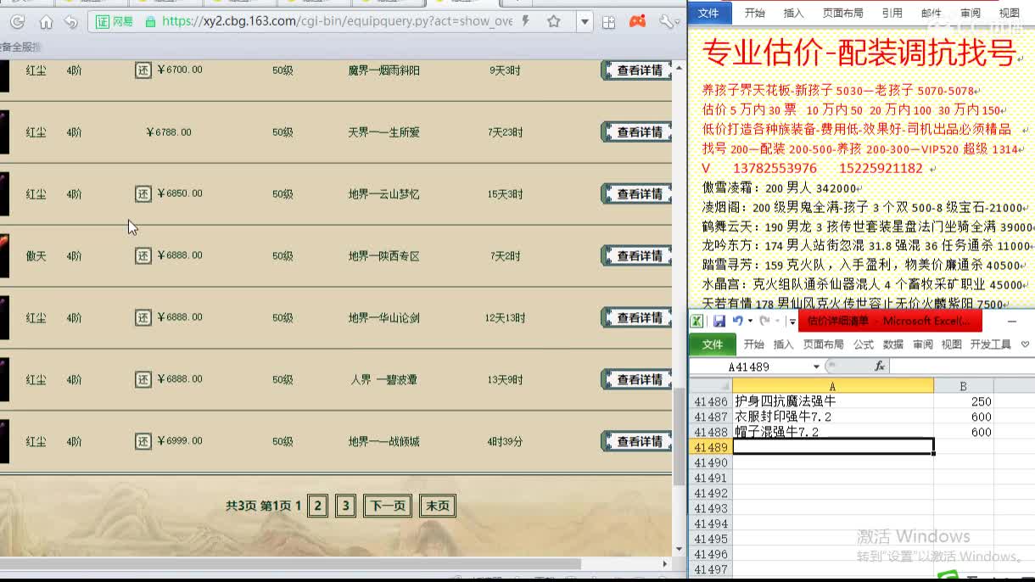Open Word 文件 tab
Image resolution: width=1035 pixels, height=582 pixels.
click(x=708, y=13)
